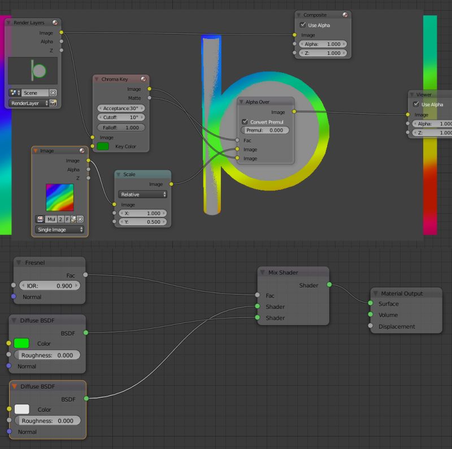This screenshot has width=452, height=449.
Task: Enable Use Alpha on the Composite node
Action: click(303, 25)
